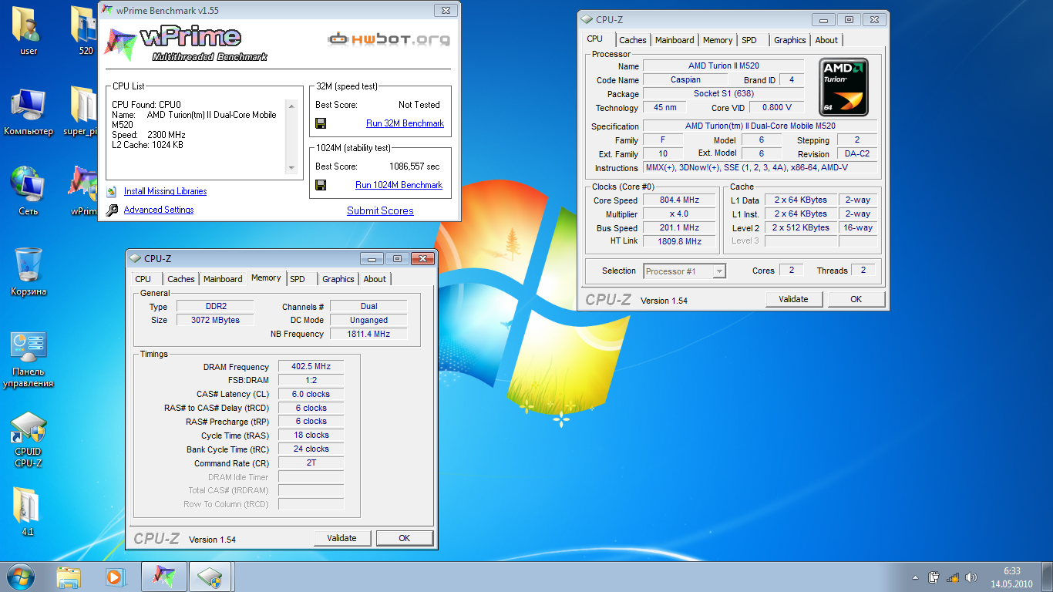Click the Size value 3072 MBytes

point(215,320)
